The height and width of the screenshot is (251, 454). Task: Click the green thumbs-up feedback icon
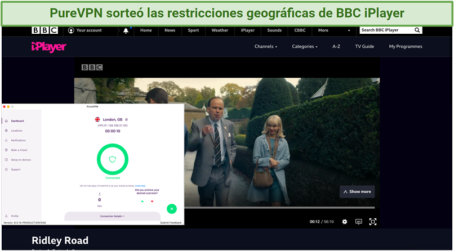coord(142,201)
